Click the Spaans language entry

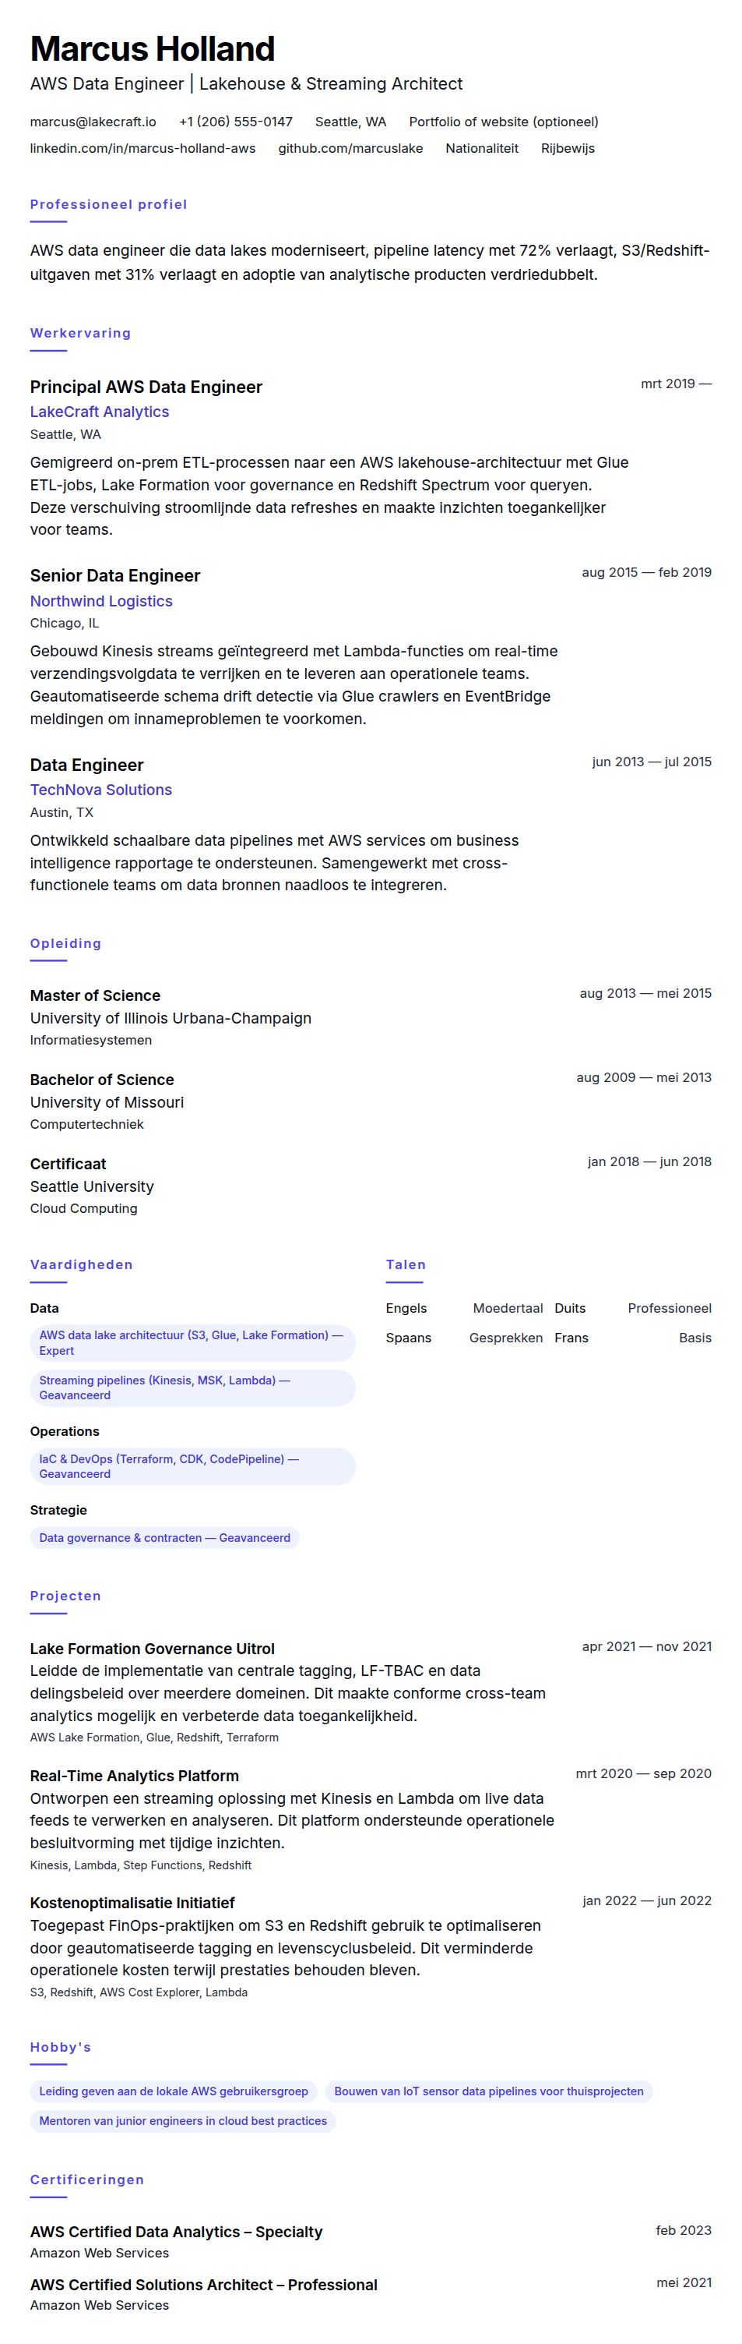click(x=408, y=1337)
